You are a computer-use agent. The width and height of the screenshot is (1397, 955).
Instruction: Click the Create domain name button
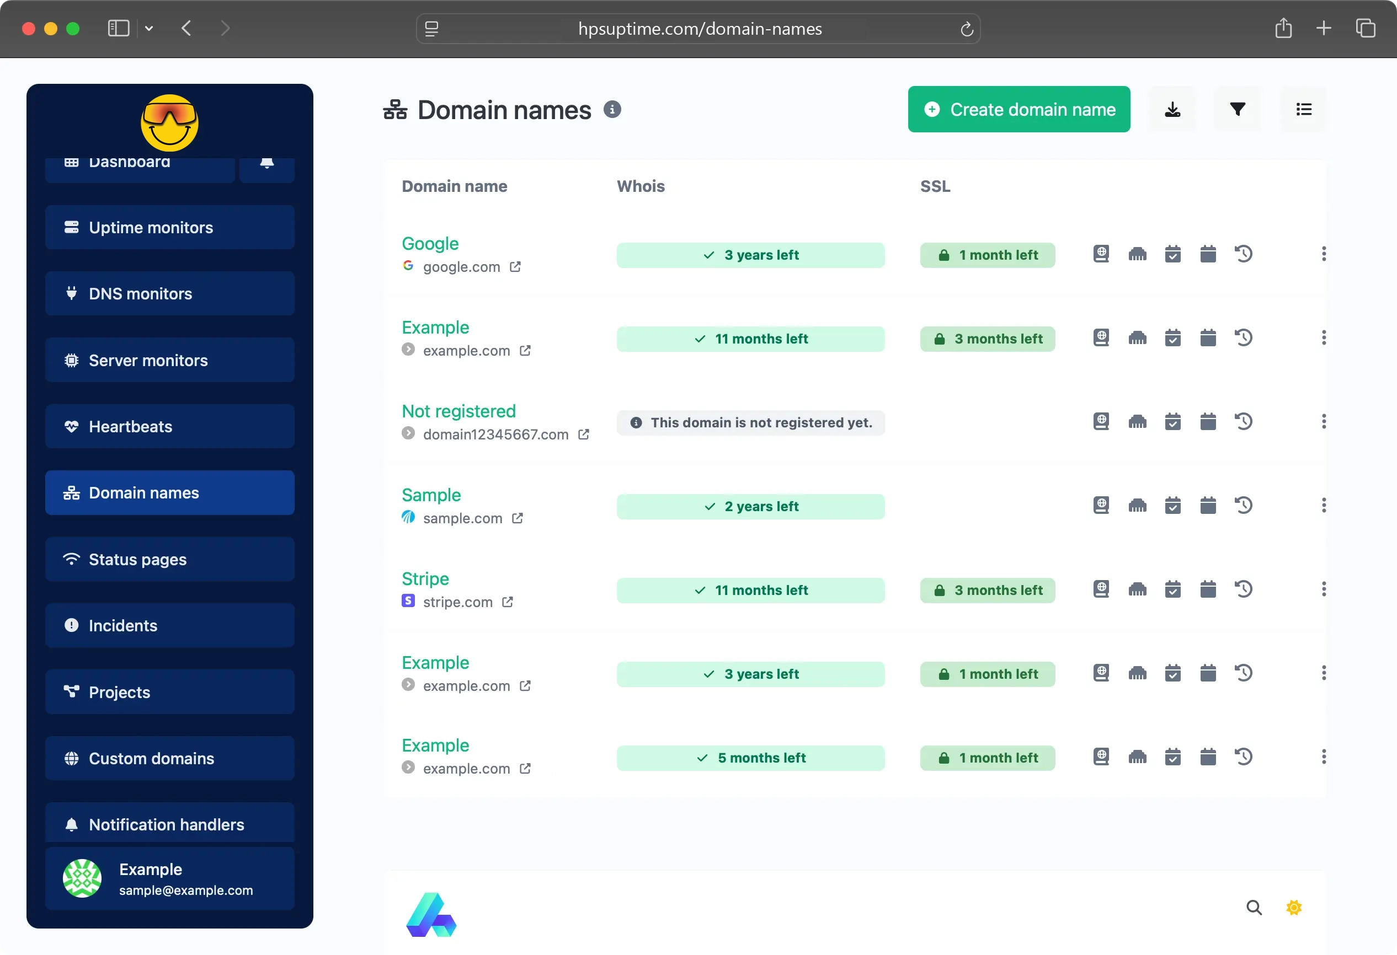click(x=1019, y=109)
